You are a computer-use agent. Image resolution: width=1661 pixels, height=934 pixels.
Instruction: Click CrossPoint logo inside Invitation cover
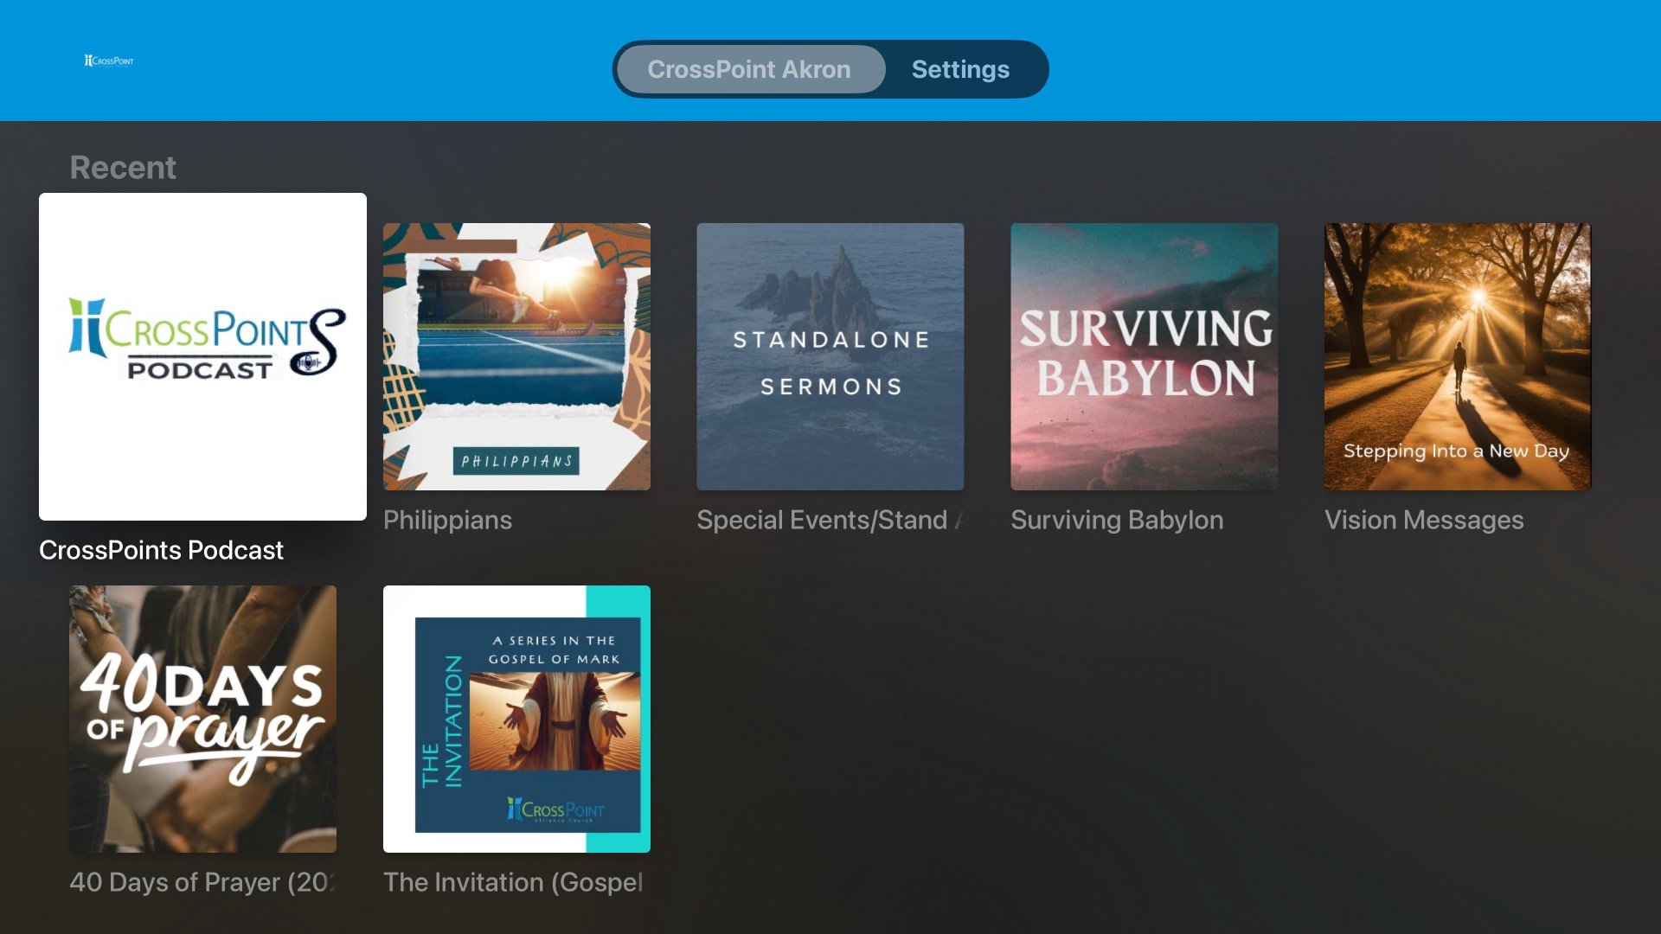(555, 809)
